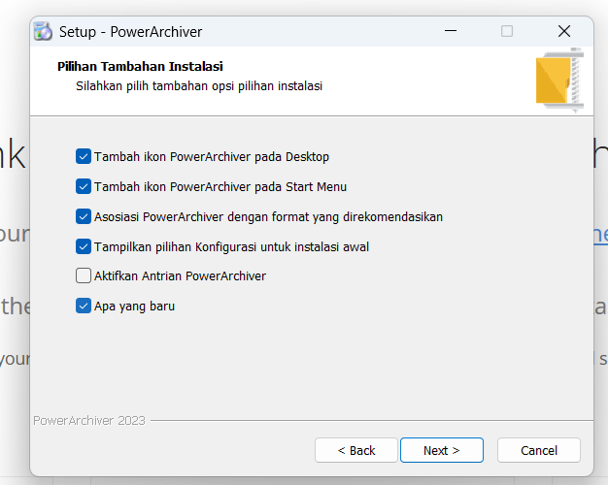This screenshot has width=608, height=485.
Task: Click the PowerArchiver setup icon in title bar
Action: (x=45, y=31)
